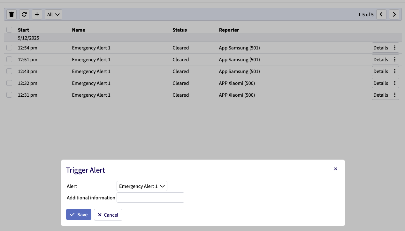Save the triggered alert
The width and height of the screenshot is (405, 231).
point(79,214)
